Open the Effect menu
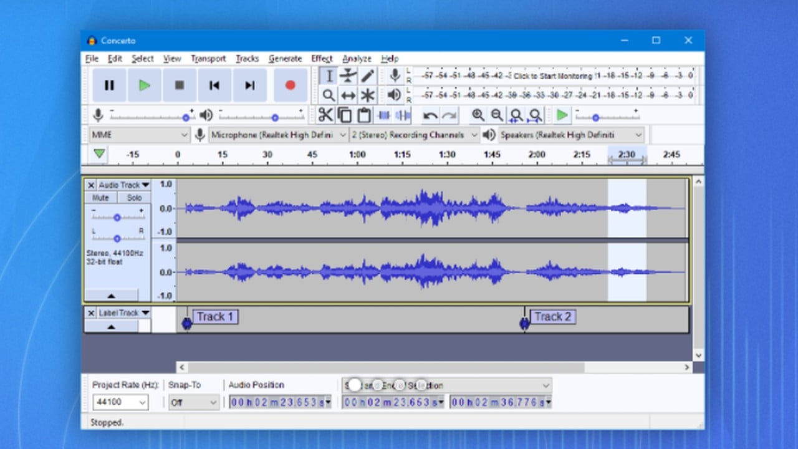 322,59
